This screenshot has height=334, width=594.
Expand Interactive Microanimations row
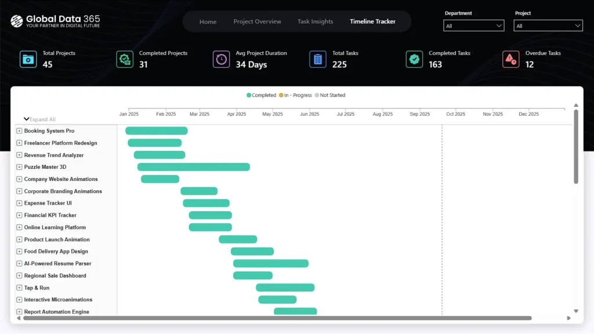(19, 300)
